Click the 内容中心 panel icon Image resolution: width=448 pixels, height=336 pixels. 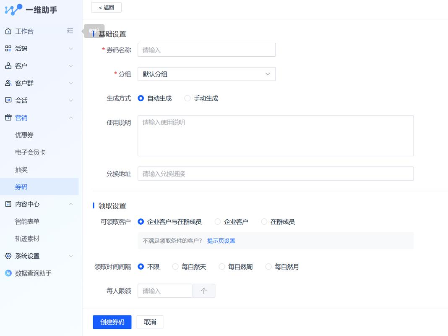click(x=8, y=204)
